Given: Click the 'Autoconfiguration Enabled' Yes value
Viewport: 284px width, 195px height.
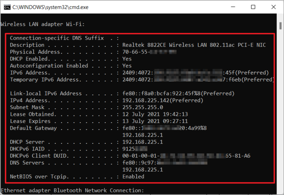Looking at the screenshot, I should 127,66.
